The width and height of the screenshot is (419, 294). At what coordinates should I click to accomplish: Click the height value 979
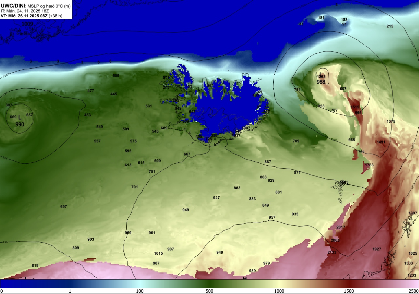tap(266, 263)
